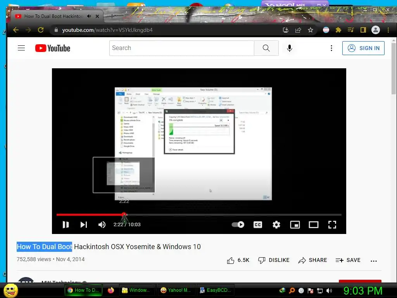Click the 752,588 views text
397x298 pixels.
coord(34,259)
